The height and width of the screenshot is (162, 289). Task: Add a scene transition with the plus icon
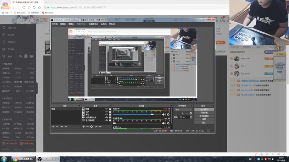[x=183, y=113]
